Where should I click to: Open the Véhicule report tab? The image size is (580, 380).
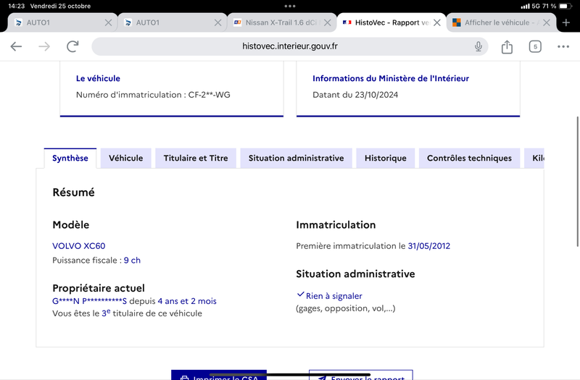(x=125, y=158)
